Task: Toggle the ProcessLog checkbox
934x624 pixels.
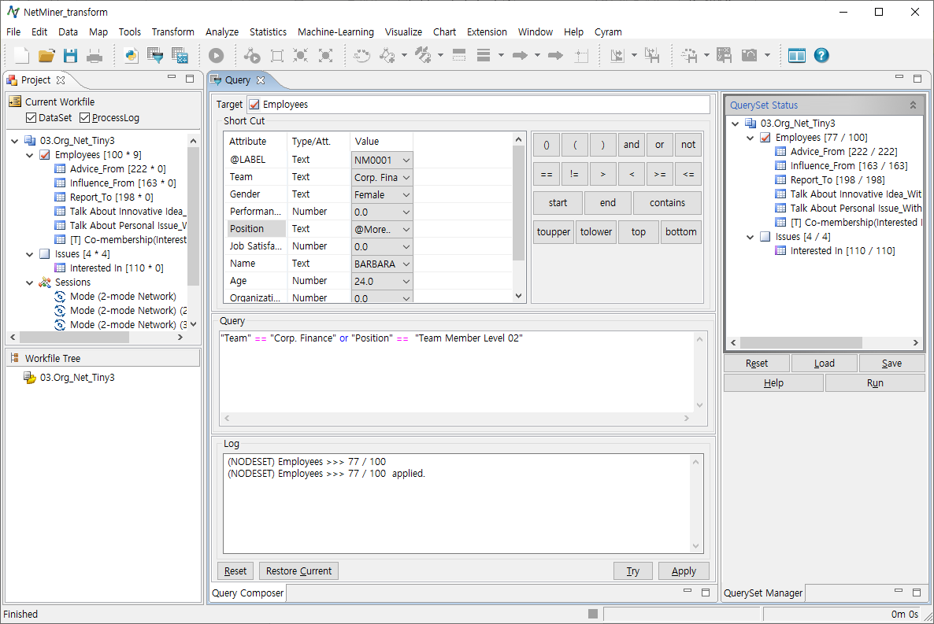Action: (84, 118)
